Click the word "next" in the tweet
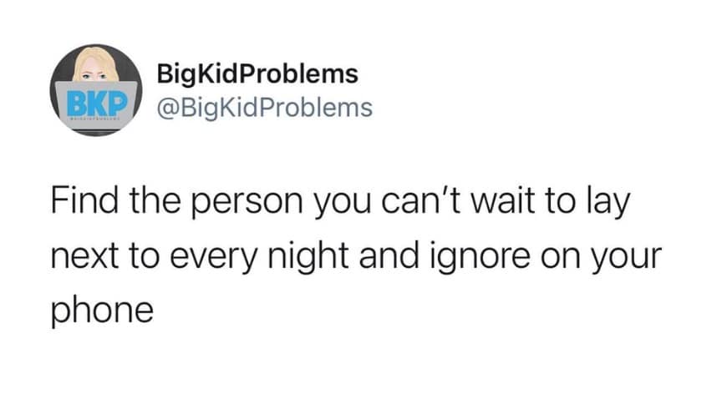The image size is (727, 409). point(85,256)
